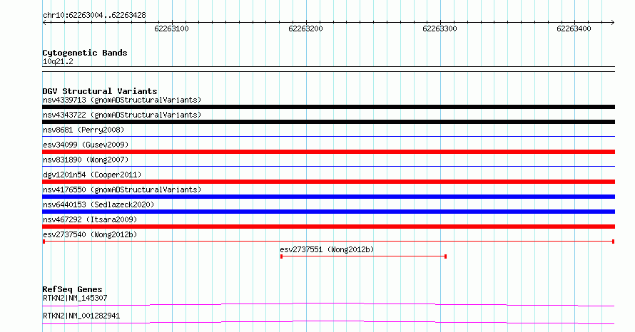Open the esv2737540 (Wong2012b) variant label
The height and width of the screenshot is (332, 635).
(x=90, y=234)
